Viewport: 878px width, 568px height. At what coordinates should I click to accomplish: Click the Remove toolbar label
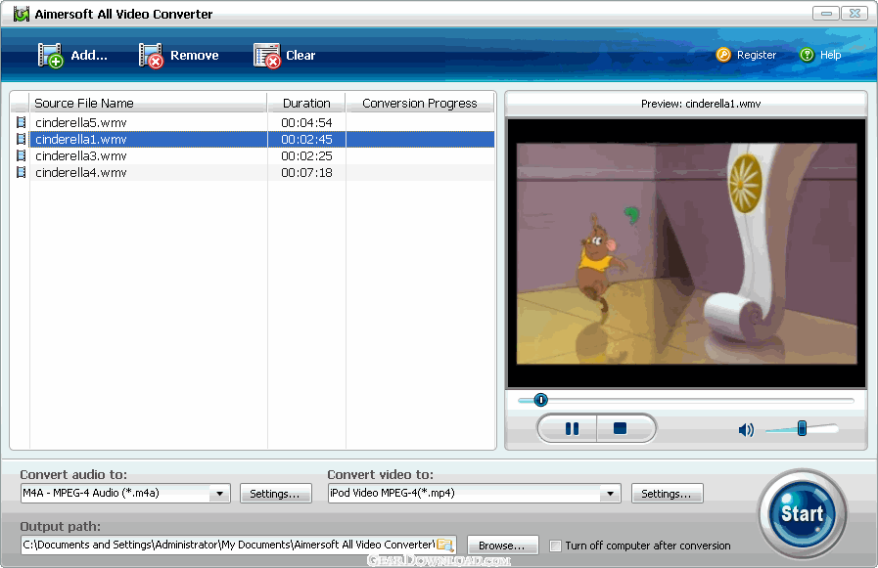[195, 56]
